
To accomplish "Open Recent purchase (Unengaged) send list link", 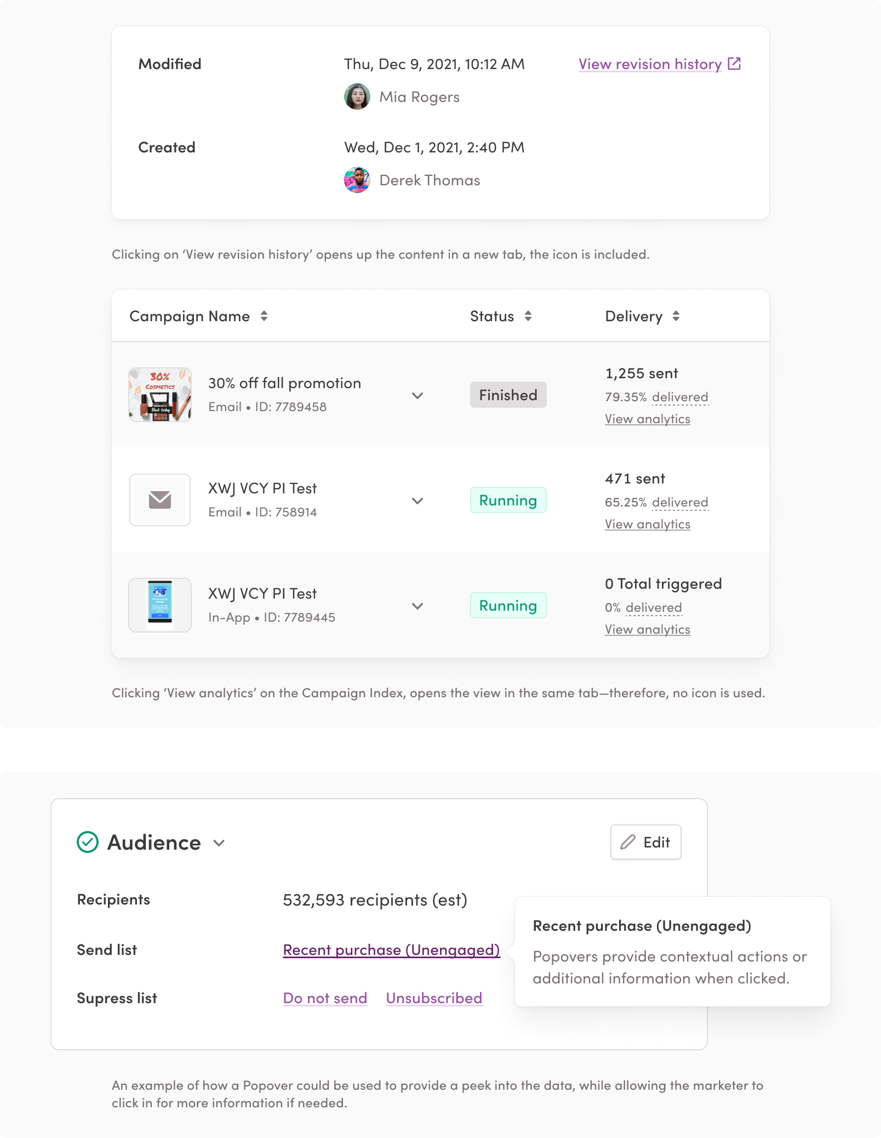I will tap(391, 950).
